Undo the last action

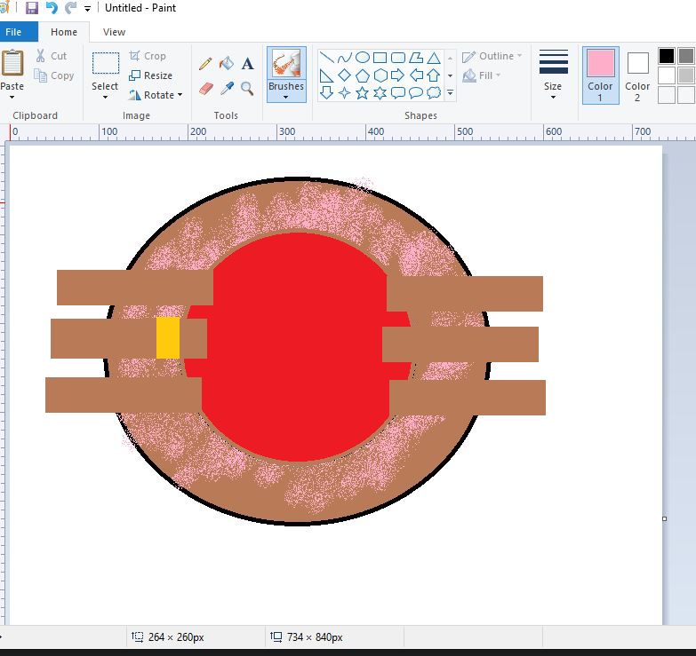coord(52,8)
